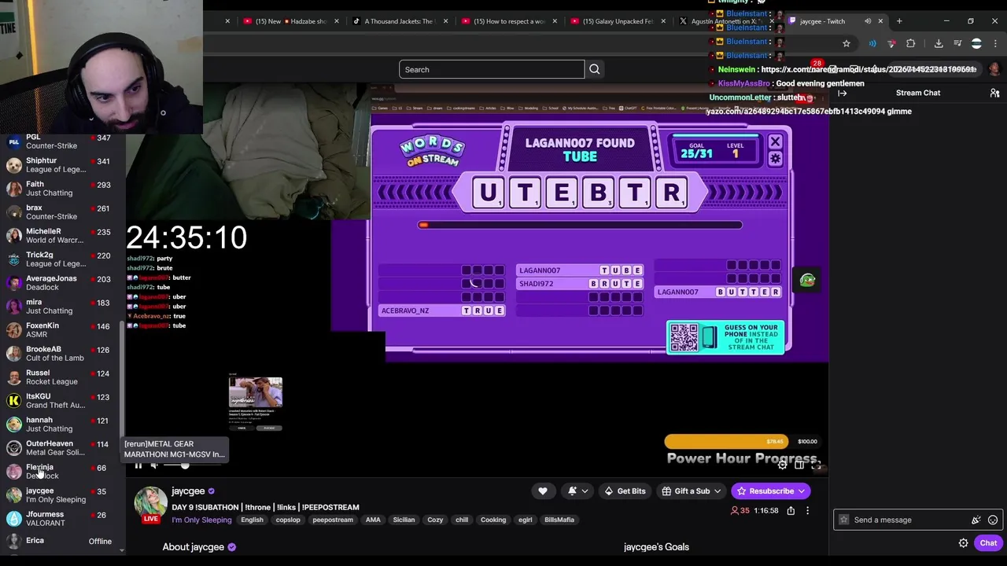Click the peepostream tag
The height and width of the screenshot is (566, 1007).
click(333, 520)
